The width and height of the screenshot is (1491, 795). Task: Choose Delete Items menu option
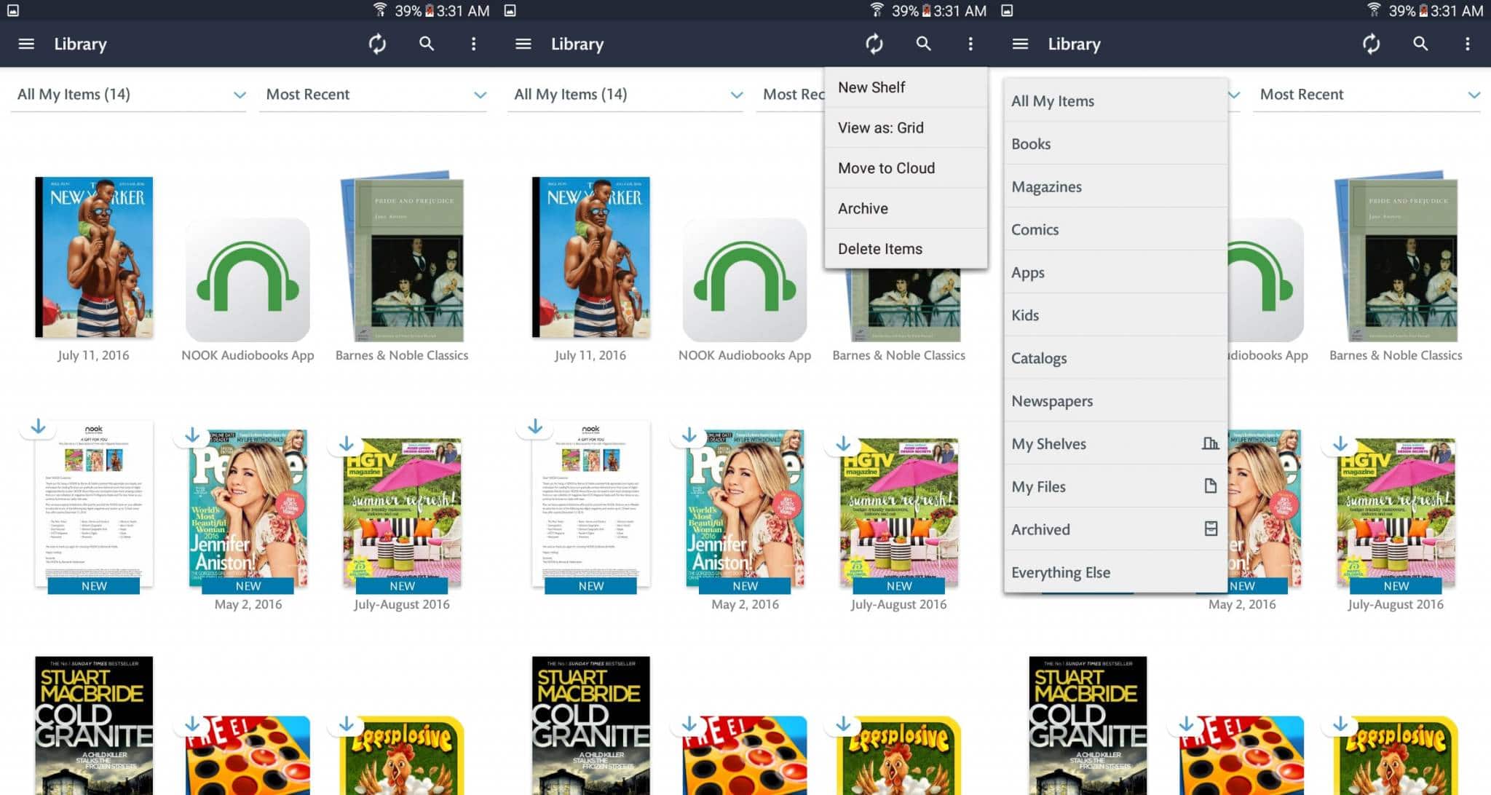[906, 249]
